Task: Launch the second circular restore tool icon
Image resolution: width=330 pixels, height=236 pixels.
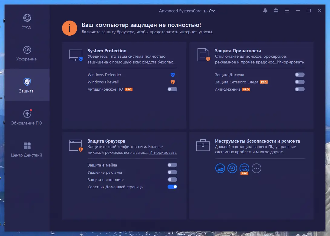Action: 232,168
